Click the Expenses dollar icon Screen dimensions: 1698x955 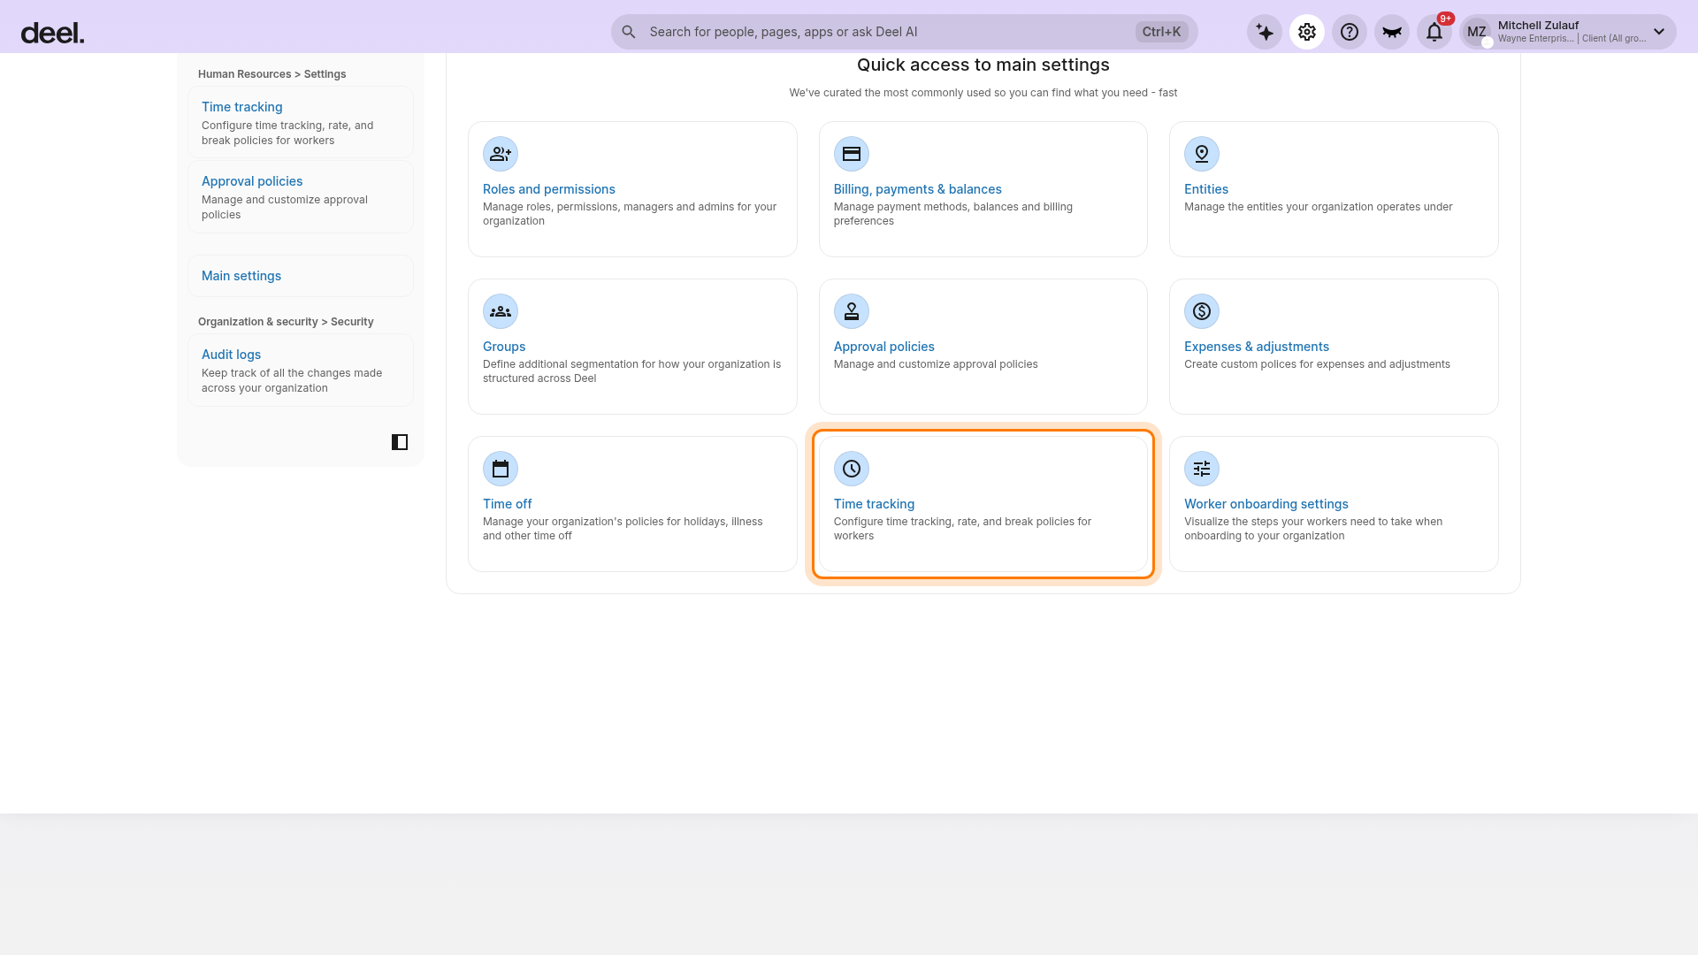(1202, 311)
